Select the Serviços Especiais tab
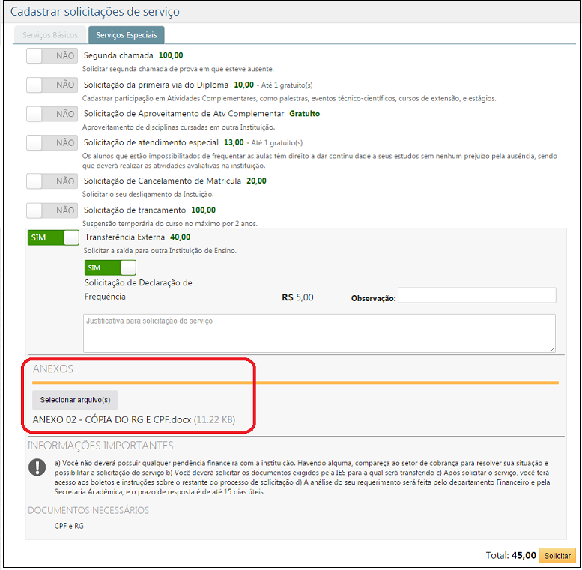582x570 pixels. [126, 35]
